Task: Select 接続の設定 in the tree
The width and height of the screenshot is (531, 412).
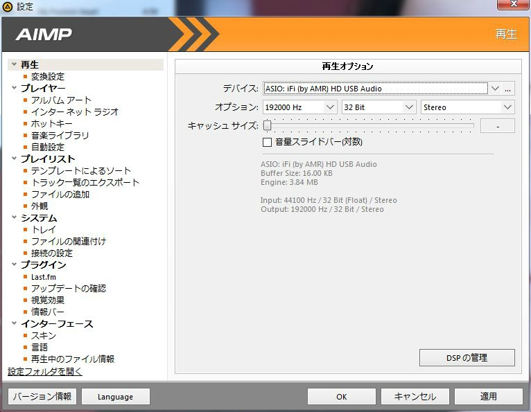Action: tap(52, 253)
